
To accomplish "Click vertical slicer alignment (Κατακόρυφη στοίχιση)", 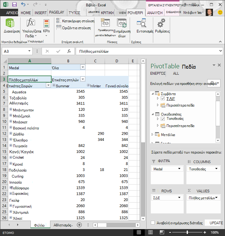I will click(75, 21).
